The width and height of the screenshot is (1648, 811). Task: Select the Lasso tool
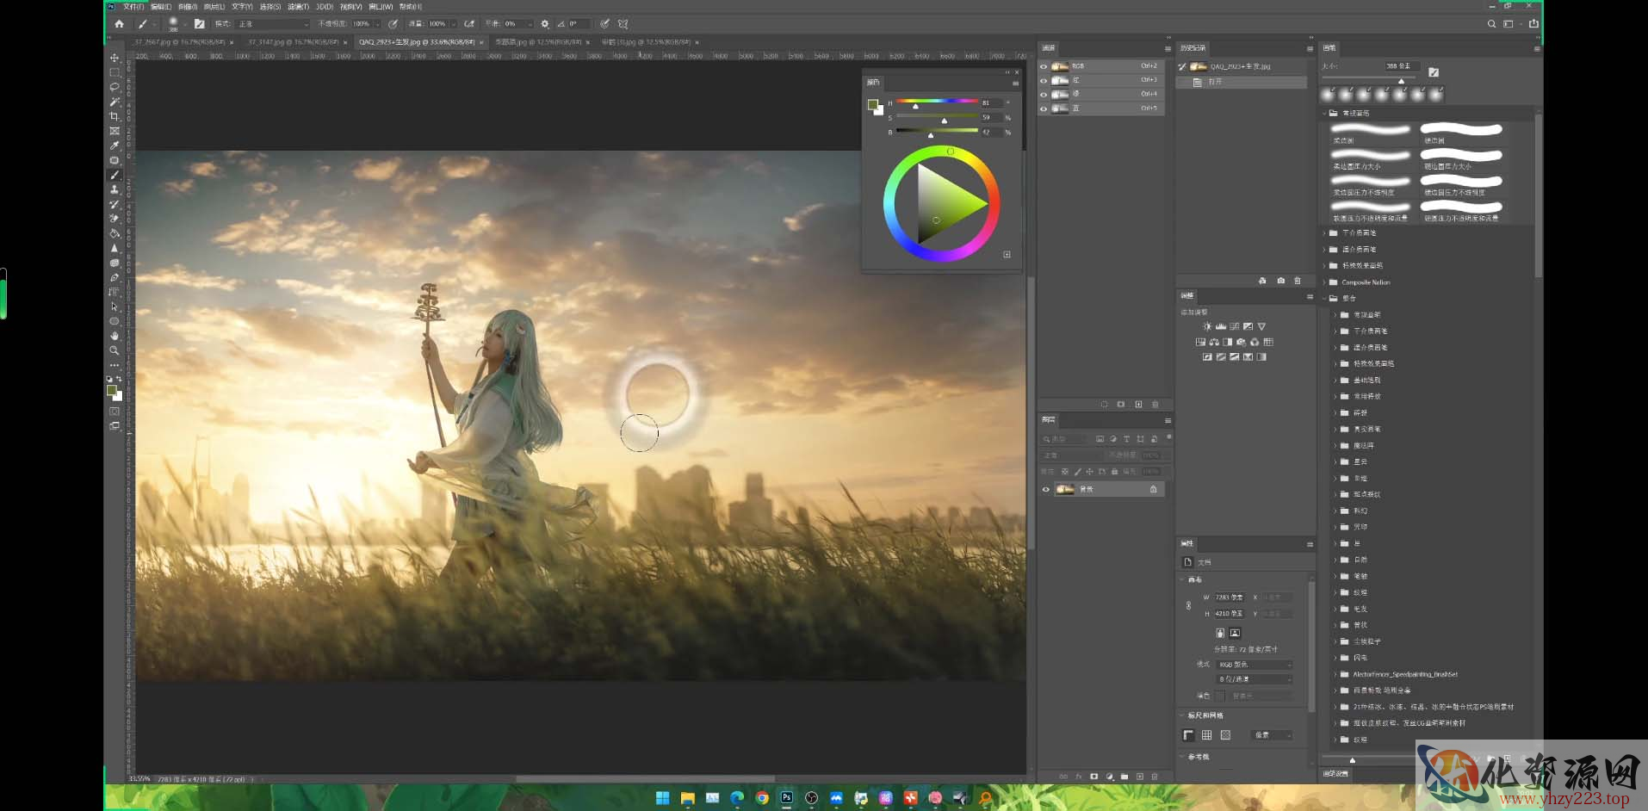[114, 87]
